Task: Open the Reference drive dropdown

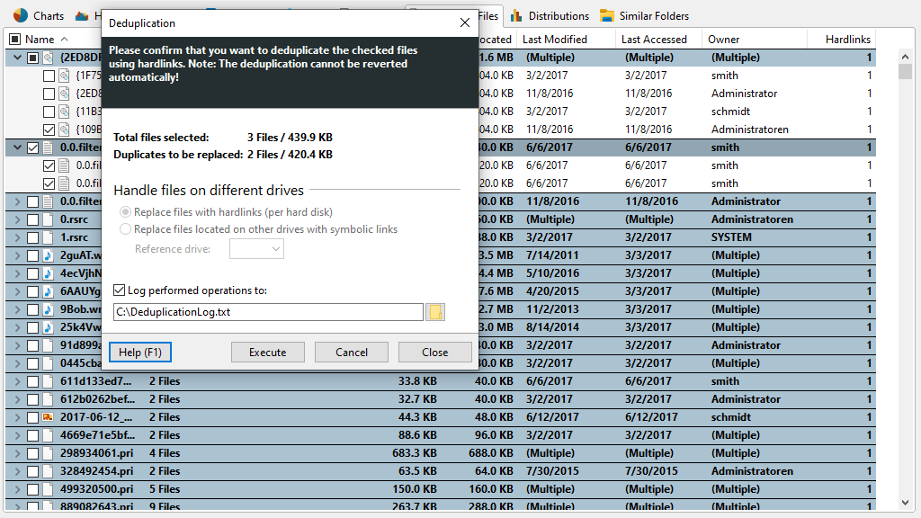Action: tap(256, 249)
